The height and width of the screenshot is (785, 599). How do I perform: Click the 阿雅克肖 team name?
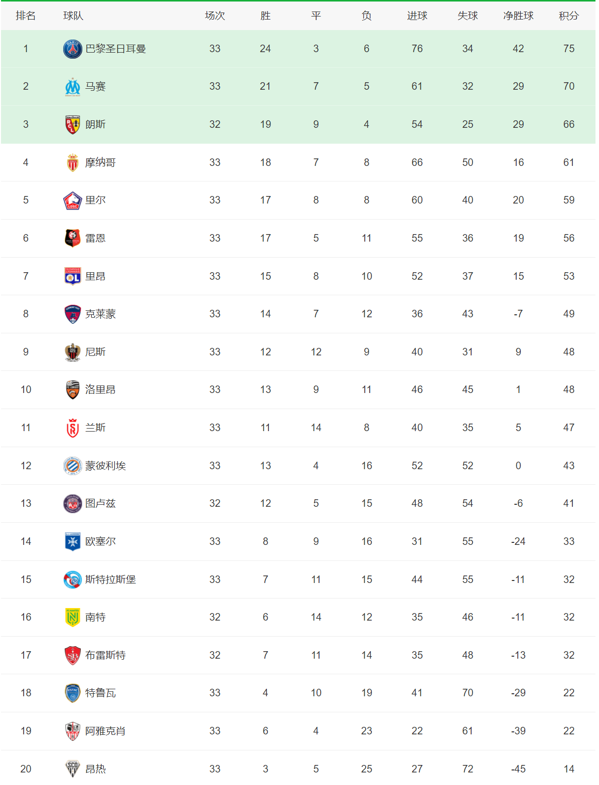[x=105, y=731]
